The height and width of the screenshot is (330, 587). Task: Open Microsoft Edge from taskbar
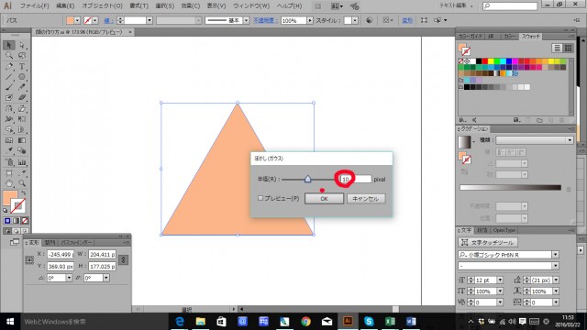tap(180, 321)
